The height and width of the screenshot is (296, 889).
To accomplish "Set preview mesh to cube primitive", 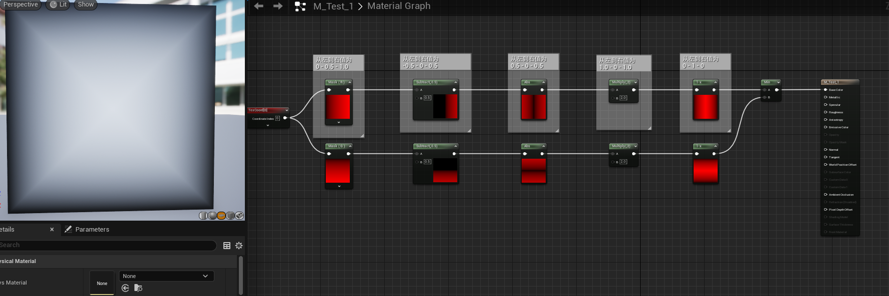I will click(230, 216).
